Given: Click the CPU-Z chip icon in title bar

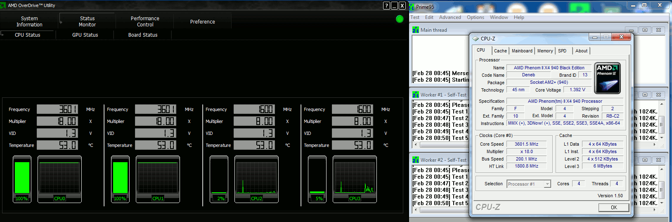Looking at the screenshot, I should click(476, 38).
